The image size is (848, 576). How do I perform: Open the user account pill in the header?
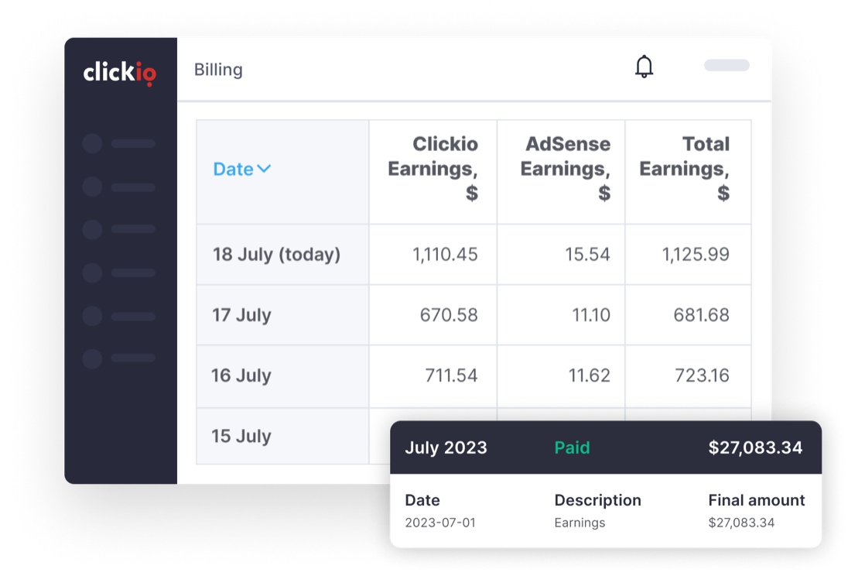pyautogui.click(x=727, y=66)
